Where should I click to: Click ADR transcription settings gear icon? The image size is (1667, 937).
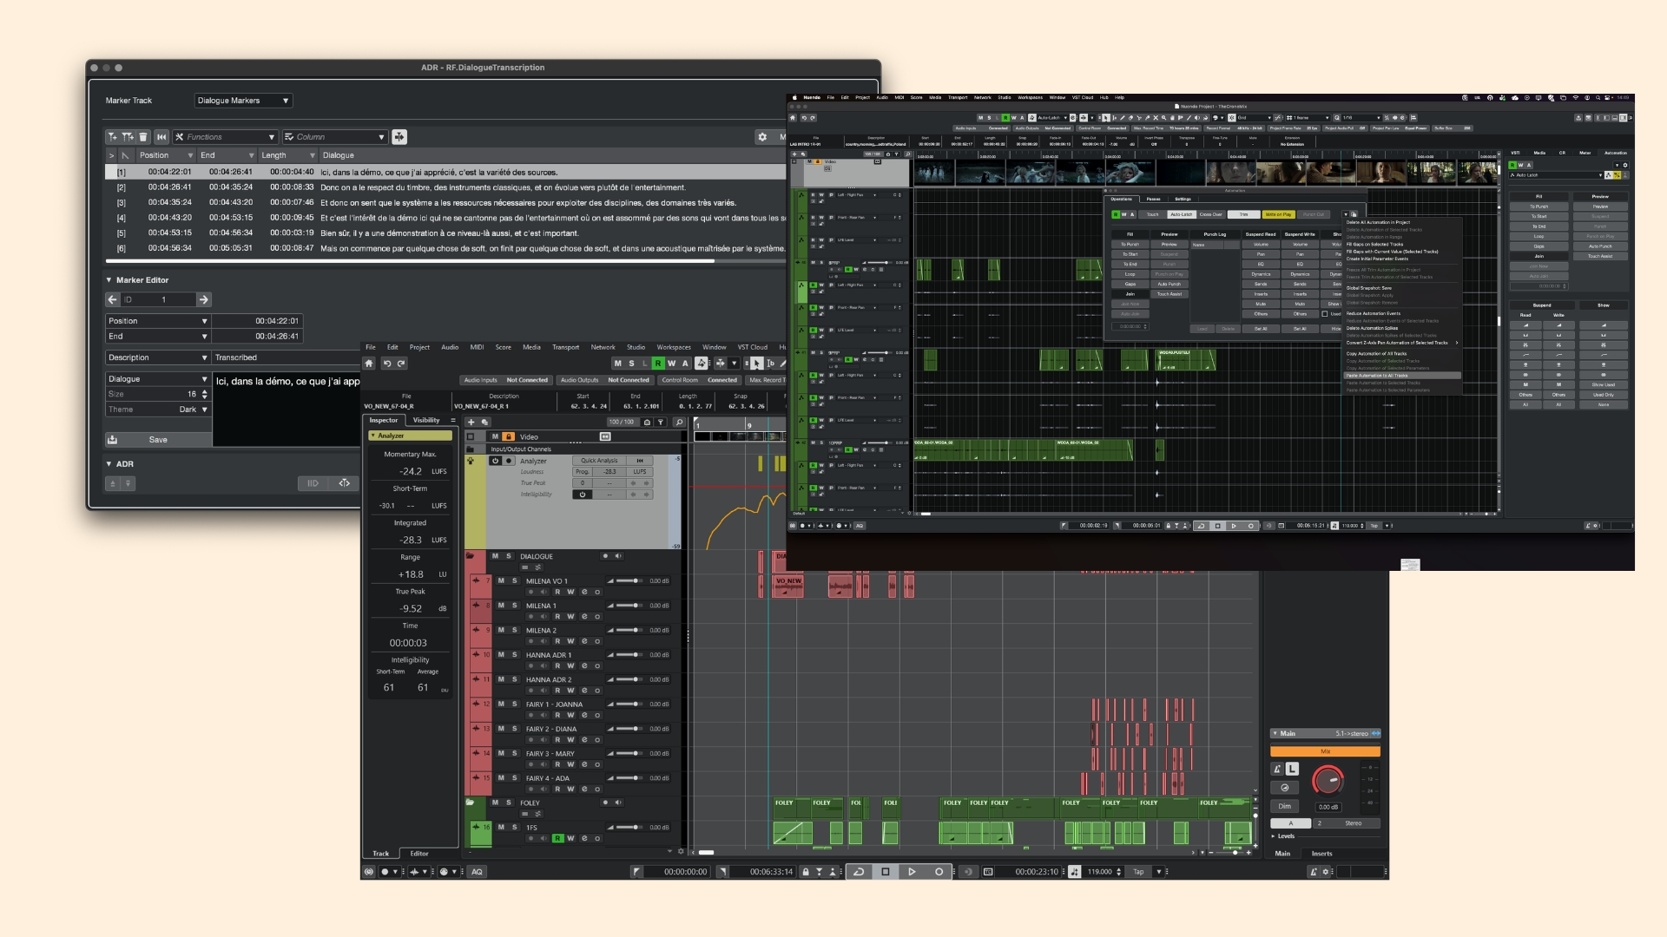[x=762, y=137]
